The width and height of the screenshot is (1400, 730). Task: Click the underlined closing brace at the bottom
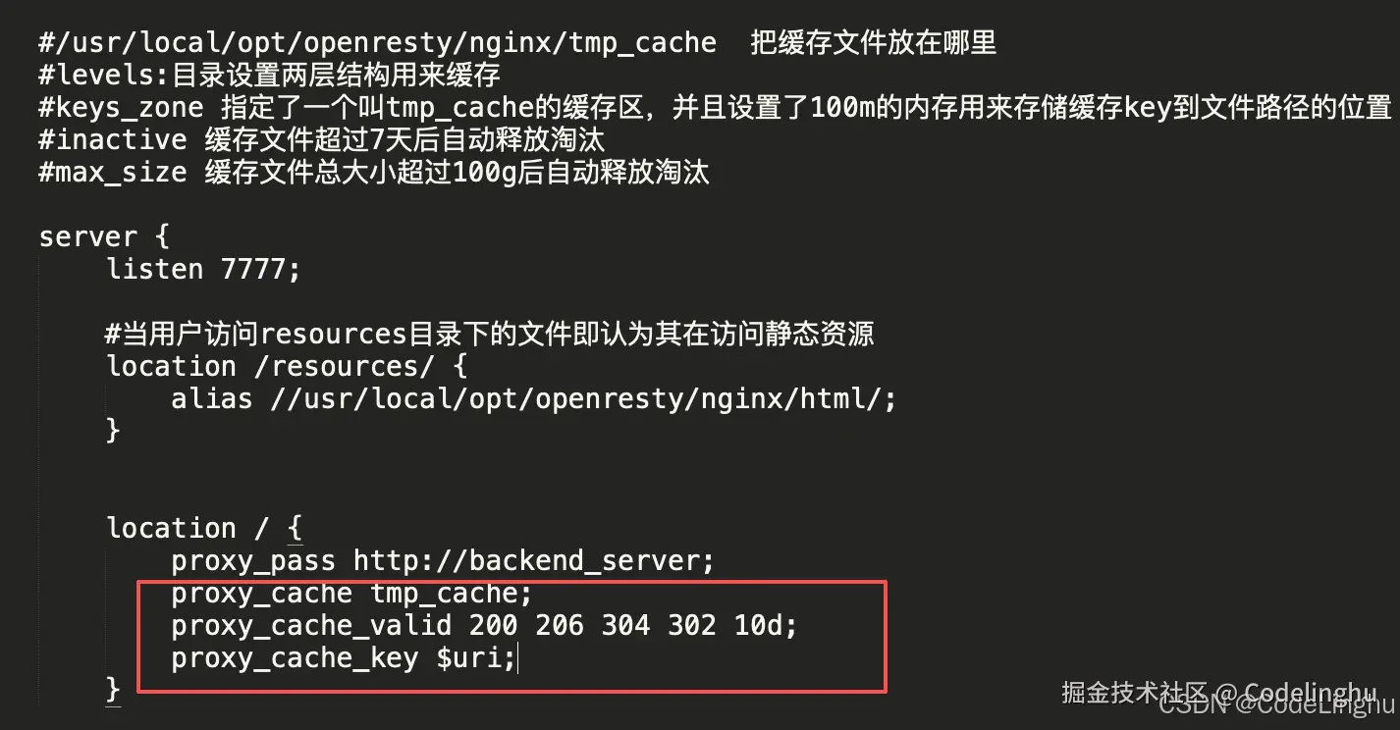pyautogui.click(x=113, y=689)
